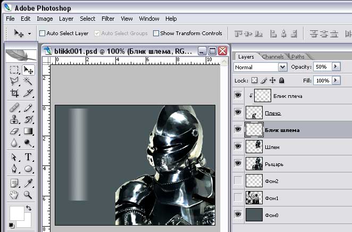The height and width of the screenshot is (232, 352).
Task: Show the Фон2 layer visibility
Action: point(238,181)
